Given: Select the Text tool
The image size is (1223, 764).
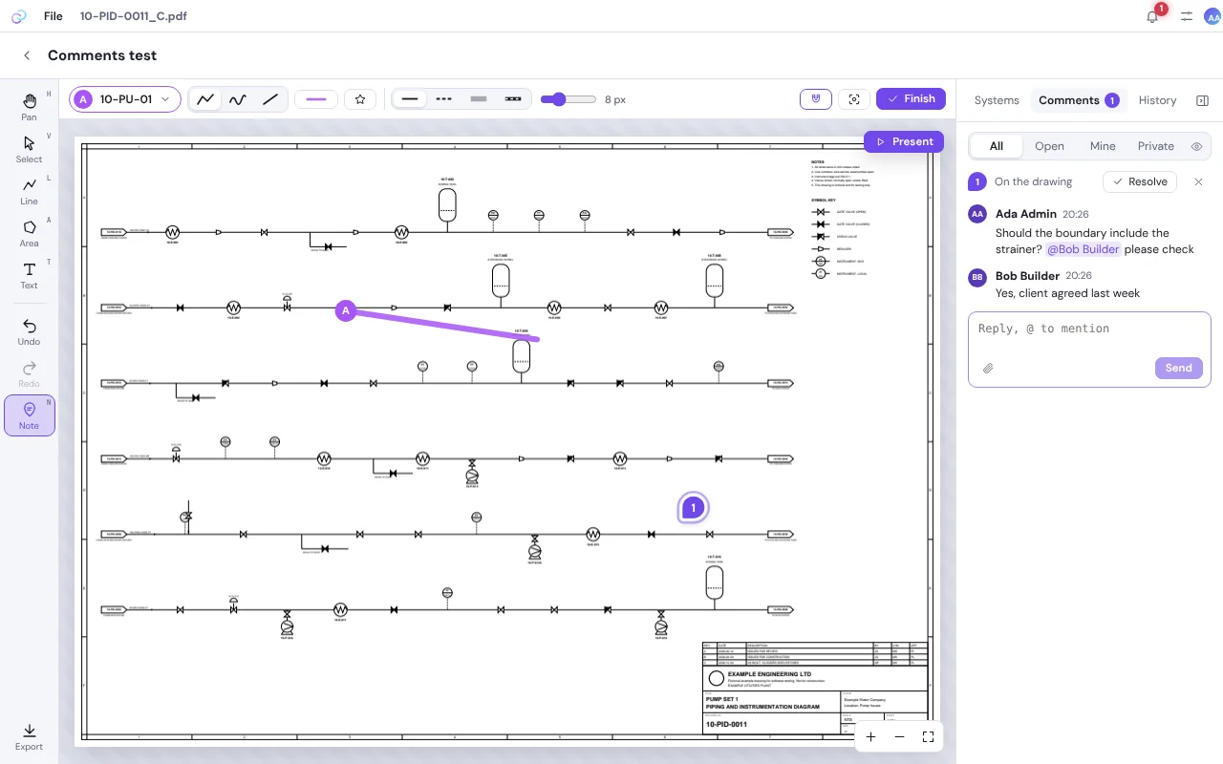Looking at the screenshot, I should point(29,276).
